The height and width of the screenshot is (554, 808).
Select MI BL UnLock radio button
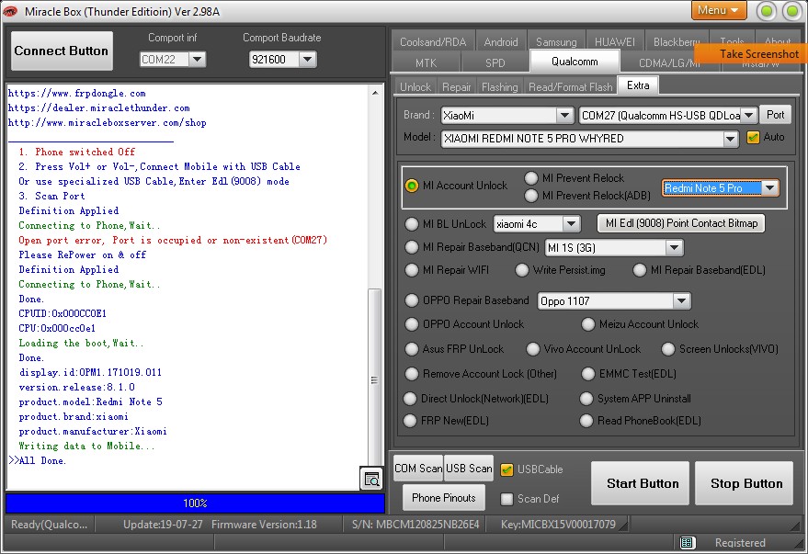pyautogui.click(x=412, y=224)
